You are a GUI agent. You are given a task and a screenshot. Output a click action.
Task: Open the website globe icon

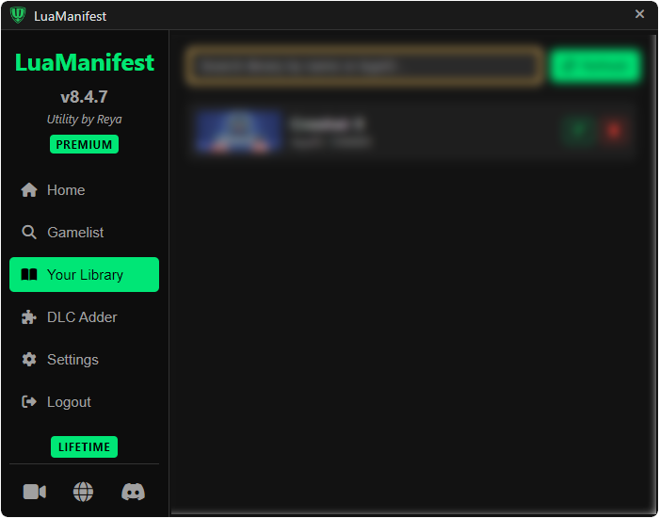pyautogui.click(x=83, y=492)
